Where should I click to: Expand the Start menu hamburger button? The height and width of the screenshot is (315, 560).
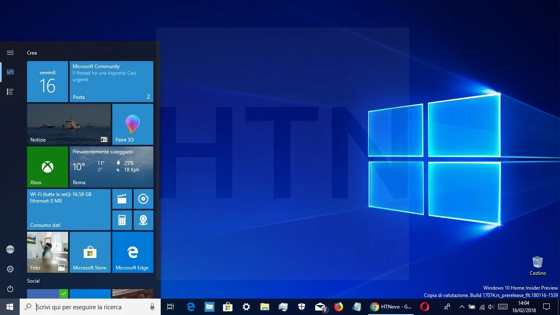point(10,52)
